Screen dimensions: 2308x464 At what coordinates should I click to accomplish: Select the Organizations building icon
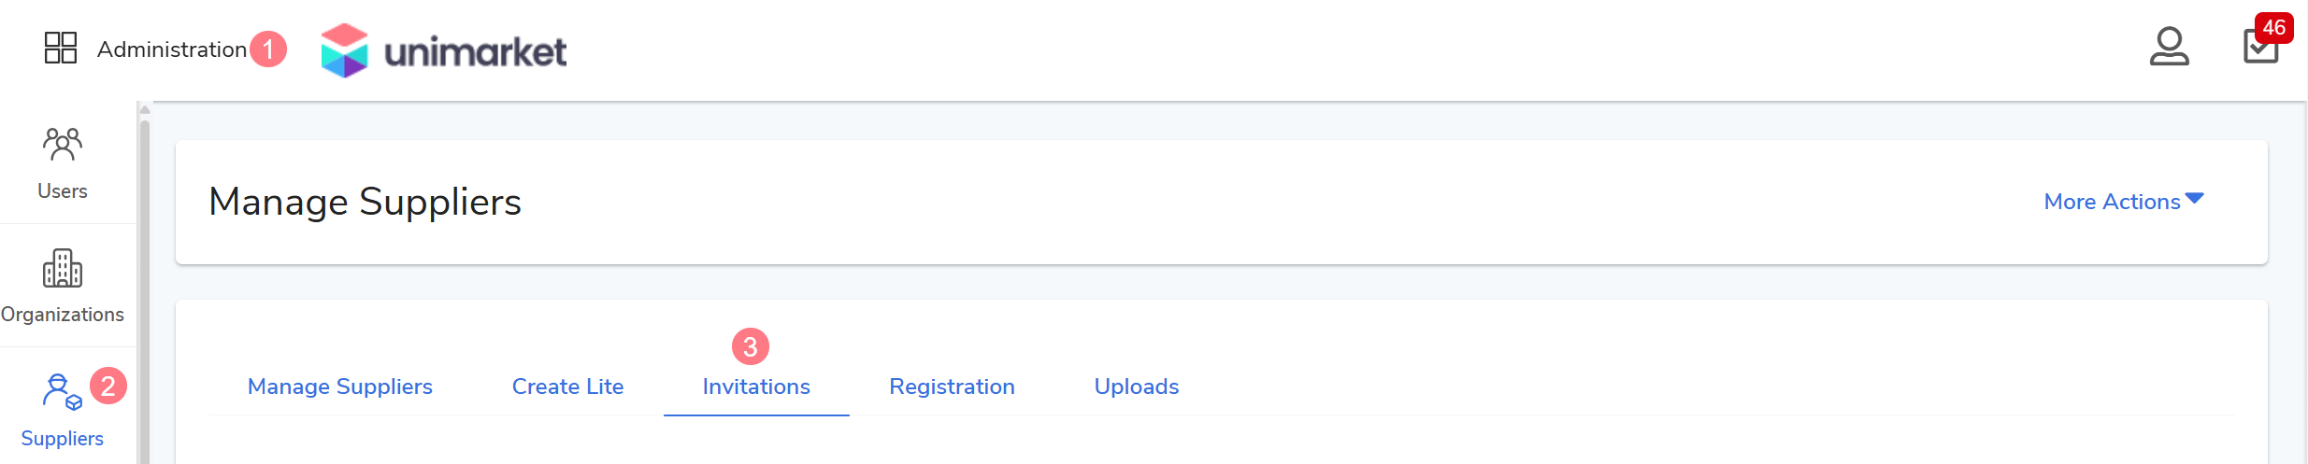coord(63,269)
